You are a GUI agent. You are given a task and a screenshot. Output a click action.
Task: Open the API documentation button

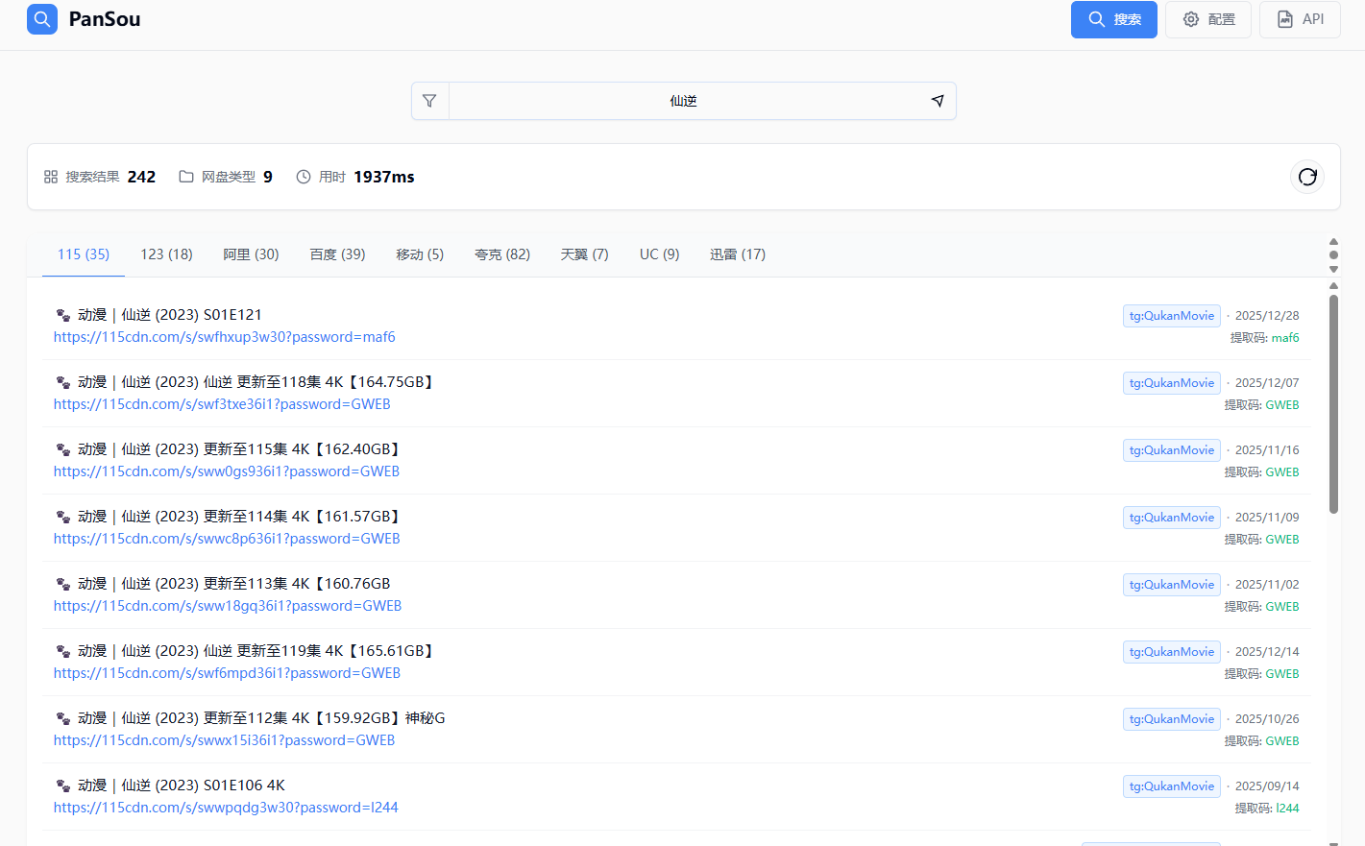[1299, 19]
